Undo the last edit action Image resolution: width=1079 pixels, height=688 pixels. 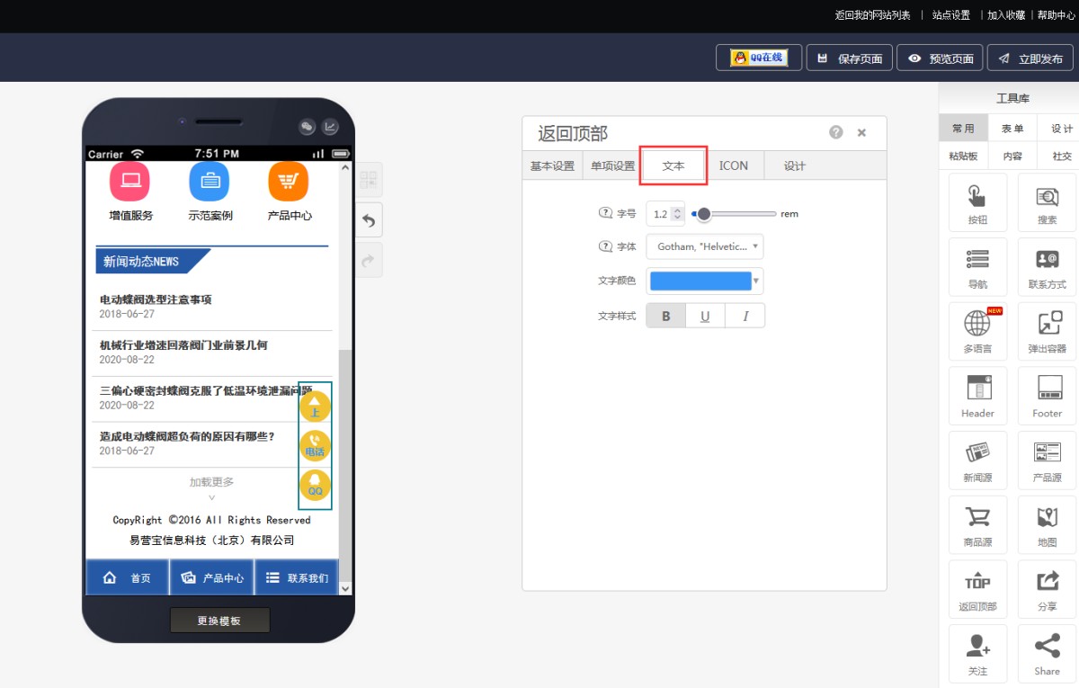coord(369,220)
